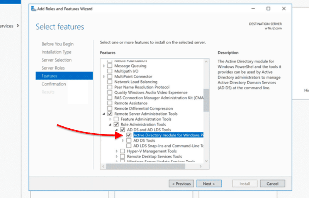Select the Role Administration Tools row text
309x198 pixels.
click(x=143, y=124)
